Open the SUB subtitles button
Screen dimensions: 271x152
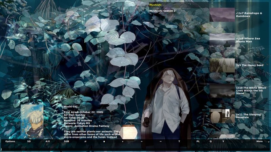click(66, 141)
